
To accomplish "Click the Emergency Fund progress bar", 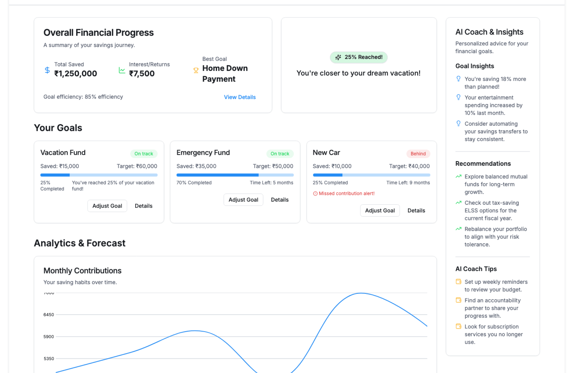I will click(235, 175).
